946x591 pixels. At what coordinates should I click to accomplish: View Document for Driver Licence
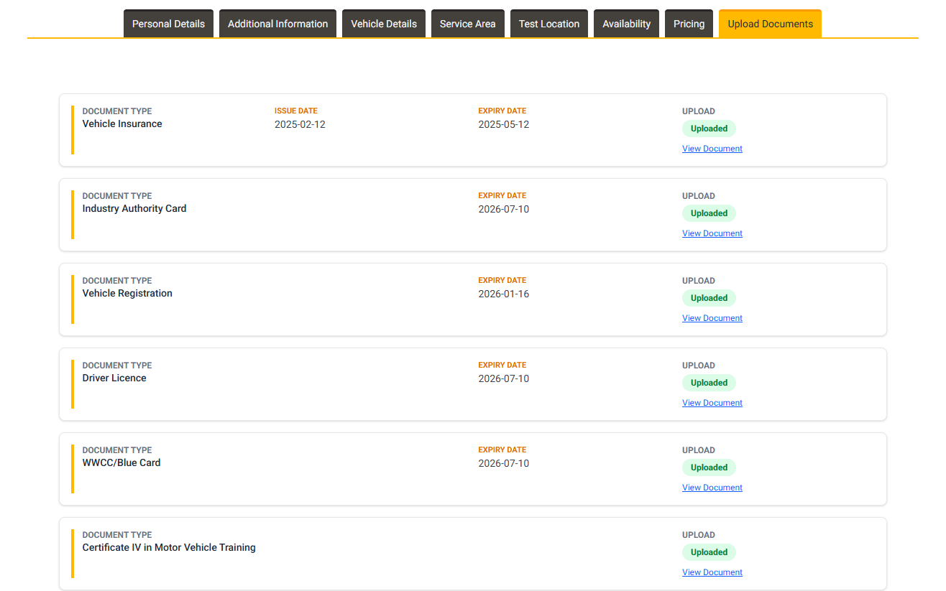(x=712, y=403)
